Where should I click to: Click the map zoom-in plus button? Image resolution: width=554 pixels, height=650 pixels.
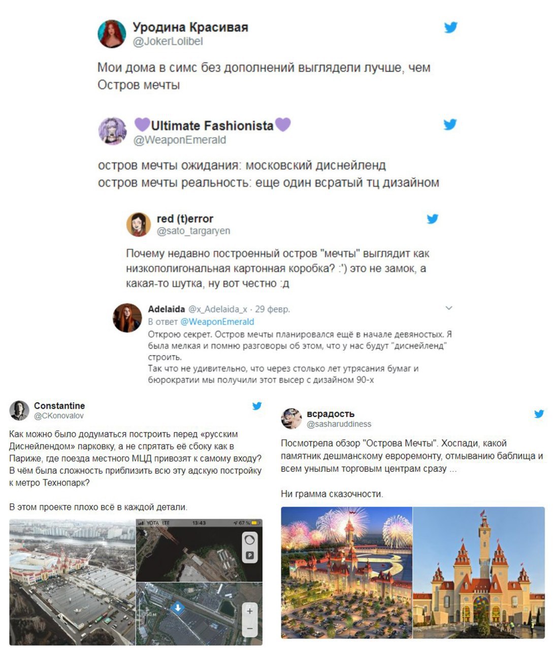click(249, 611)
